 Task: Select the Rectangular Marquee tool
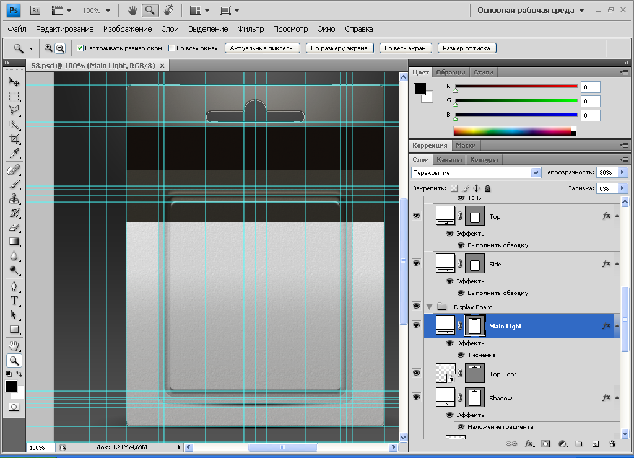[x=14, y=96]
